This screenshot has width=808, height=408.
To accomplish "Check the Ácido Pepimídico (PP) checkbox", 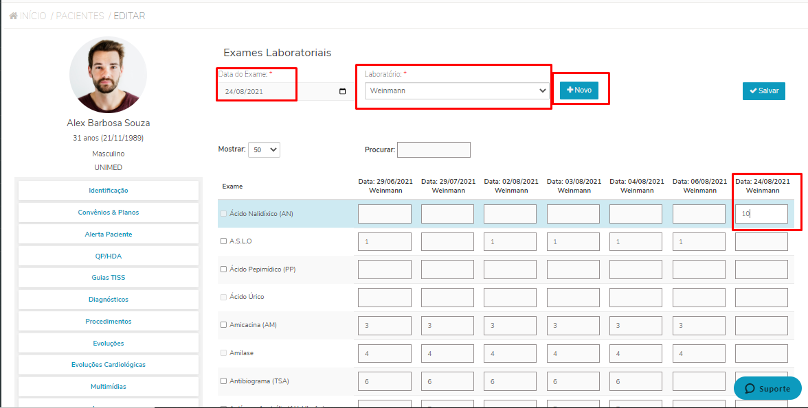I will [224, 269].
